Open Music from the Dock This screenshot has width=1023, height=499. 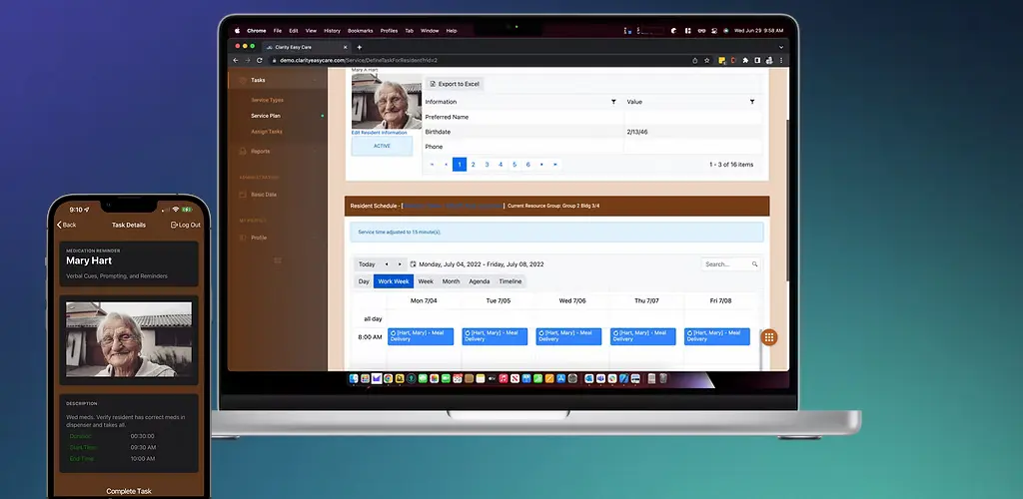[504, 378]
